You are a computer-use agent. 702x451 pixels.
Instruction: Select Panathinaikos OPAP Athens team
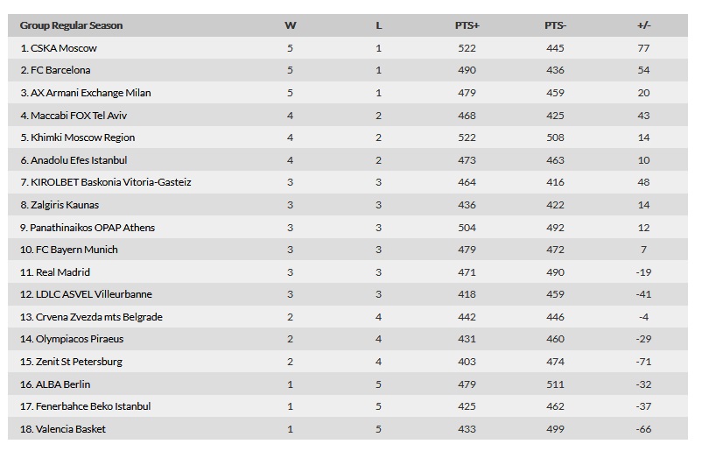tap(88, 228)
